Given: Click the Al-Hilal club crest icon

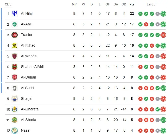Looking at the screenshot, I should pos(15,13).
